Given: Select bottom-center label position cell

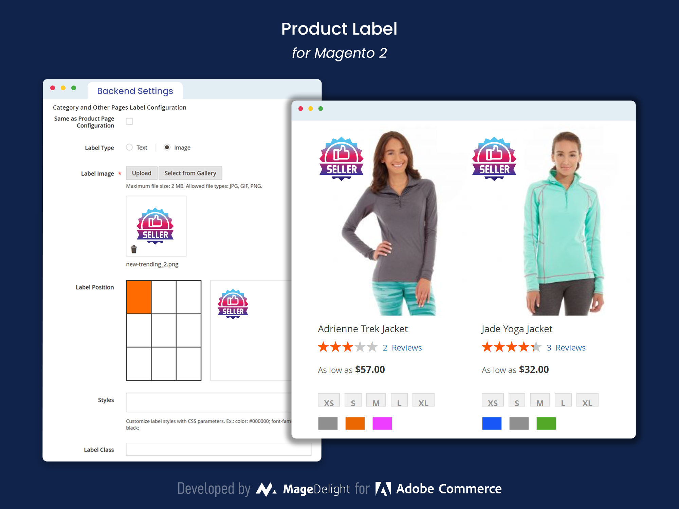Looking at the screenshot, I should [164, 364].
